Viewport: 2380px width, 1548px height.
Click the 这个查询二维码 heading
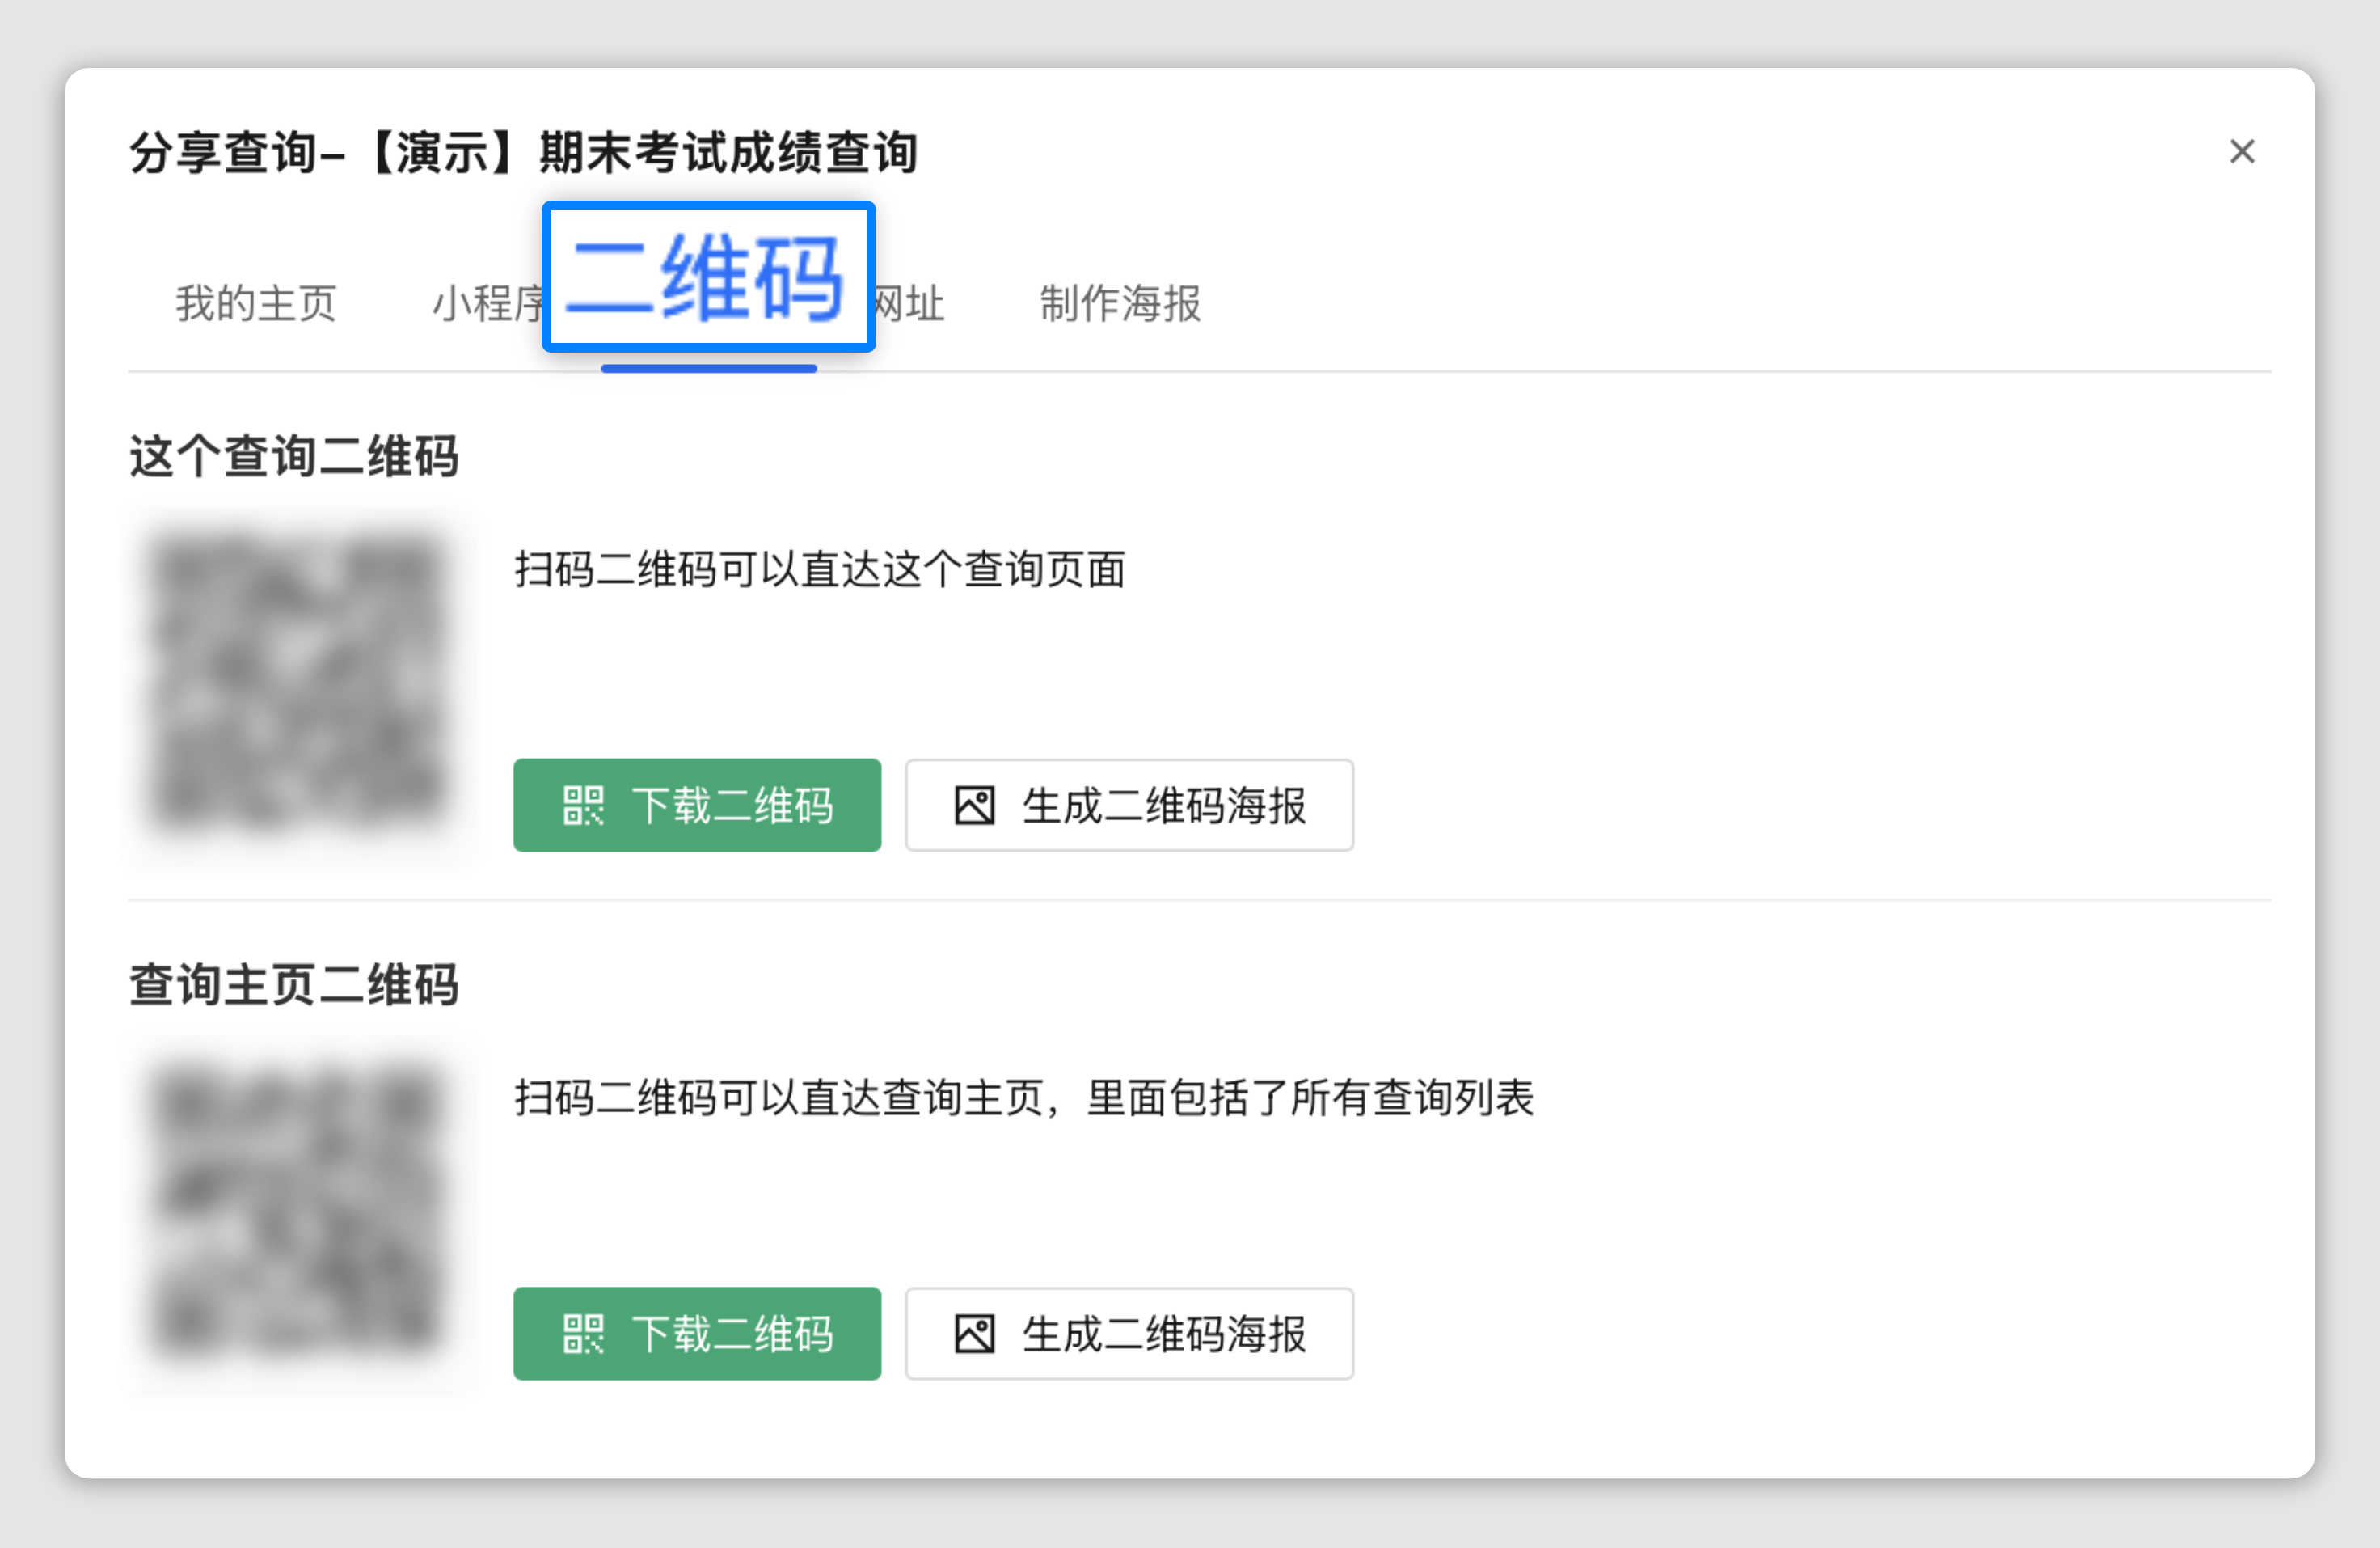coord(294,456)
